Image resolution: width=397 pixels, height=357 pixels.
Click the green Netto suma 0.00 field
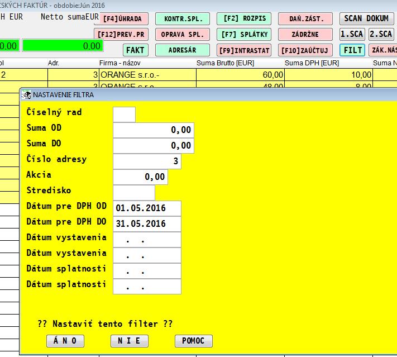click(63, 46)
